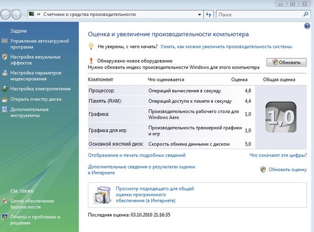Expand the address bar history dropdown arrow
The width and height of the screenshot is (314, 232).
[199, 15]
